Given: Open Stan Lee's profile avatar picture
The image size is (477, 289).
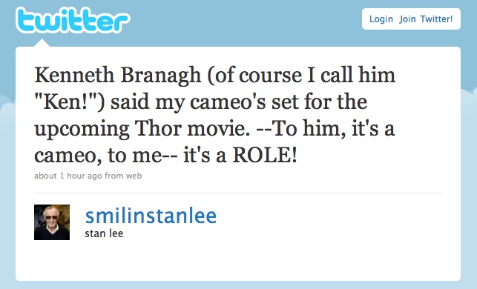Looking at the screenshot, I should coord(52,222).
